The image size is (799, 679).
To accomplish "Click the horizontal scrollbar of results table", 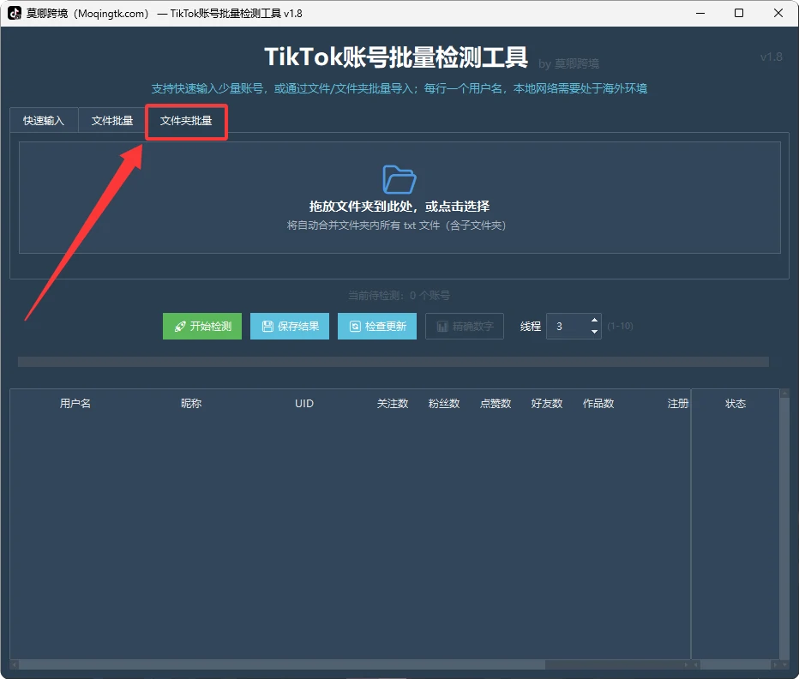I will pyautogui.click(x=350, y=664).
